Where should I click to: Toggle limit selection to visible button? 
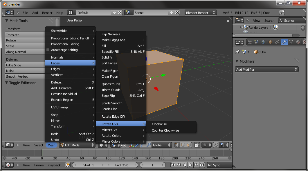coord(197,145)
